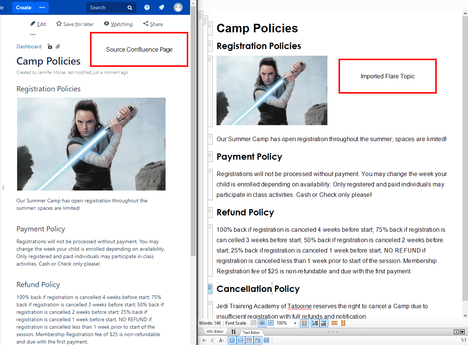Toggle word wrap icon in text editor
This screenshot has height=345, width=468.
point(258,340)
